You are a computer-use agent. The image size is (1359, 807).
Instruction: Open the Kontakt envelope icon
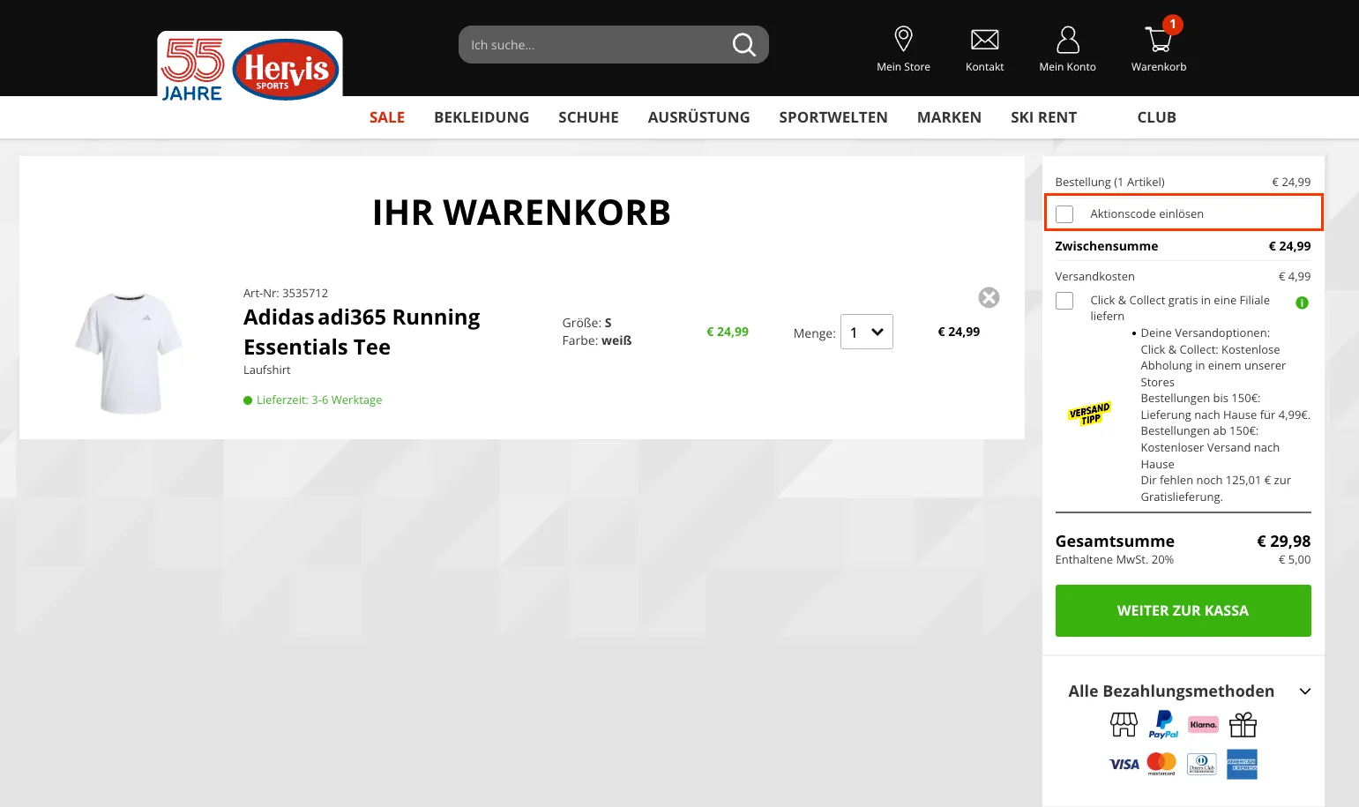[x=984, y=40]
